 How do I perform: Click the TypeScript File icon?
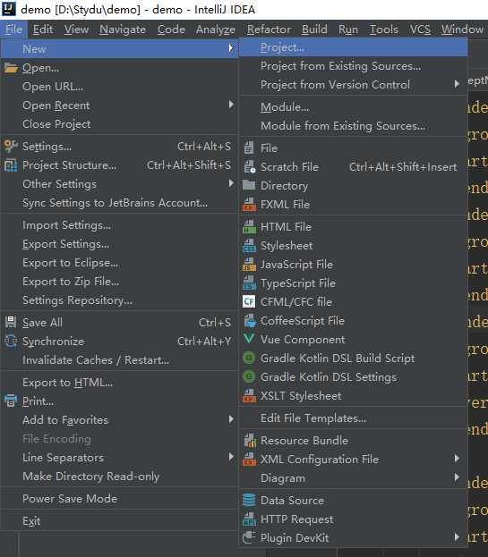pyautogui.click(x=249, y=283)
